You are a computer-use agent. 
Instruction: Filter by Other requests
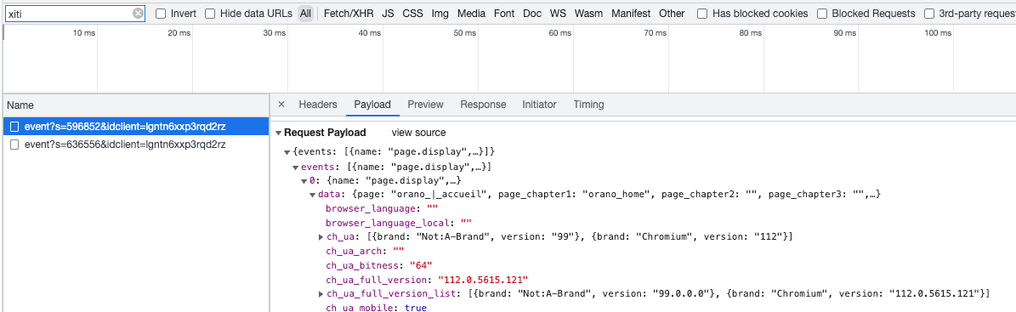[x=672, y=13]
